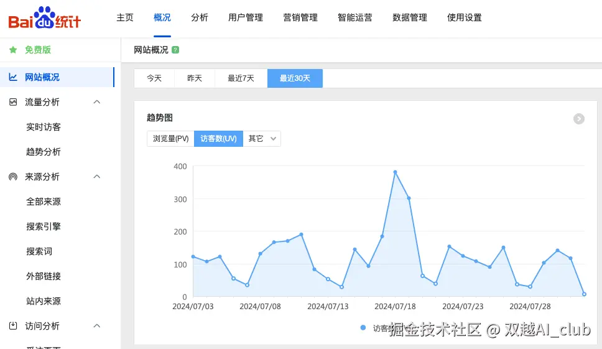Open 趋势分析 in the sidebar
The height and width of the screenshot is (349, 602).
coord(44,152)
